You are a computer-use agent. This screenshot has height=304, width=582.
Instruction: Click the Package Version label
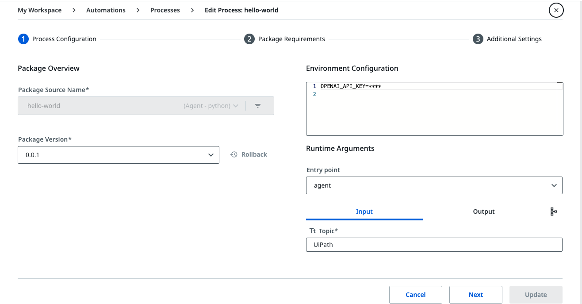pos(45,139)
